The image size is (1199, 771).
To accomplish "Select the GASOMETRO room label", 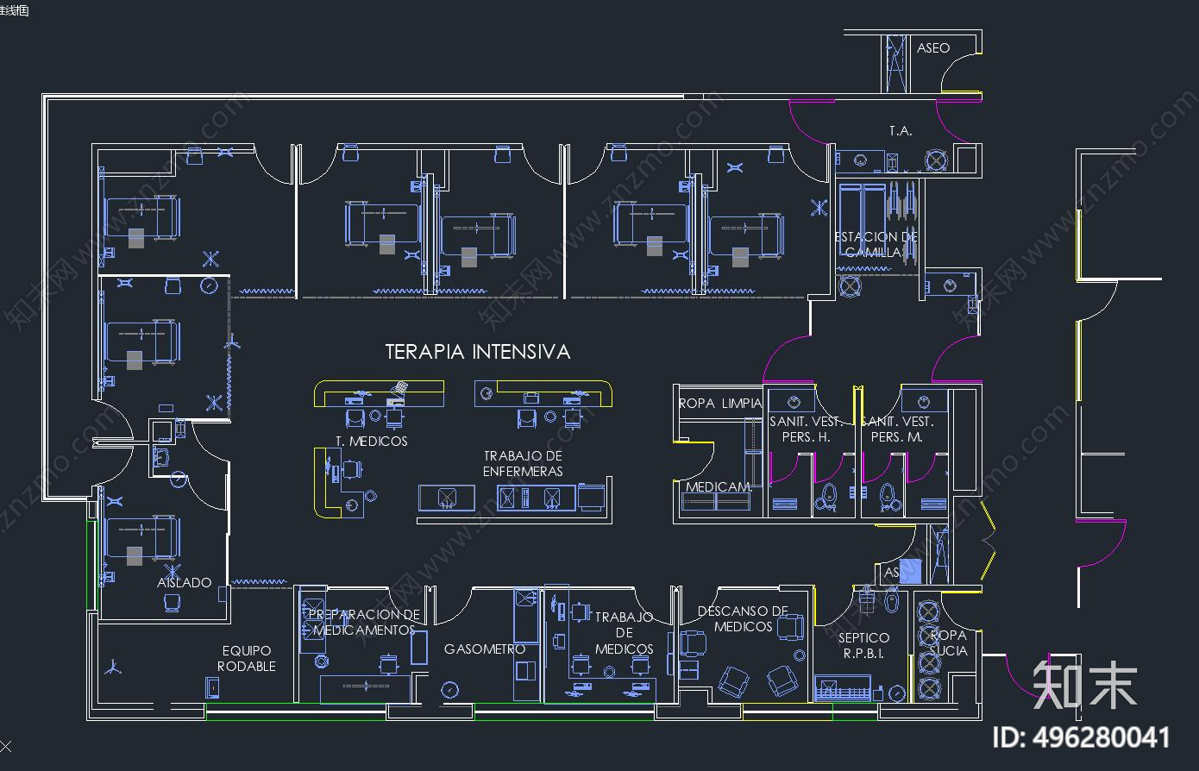I will 485,649.
